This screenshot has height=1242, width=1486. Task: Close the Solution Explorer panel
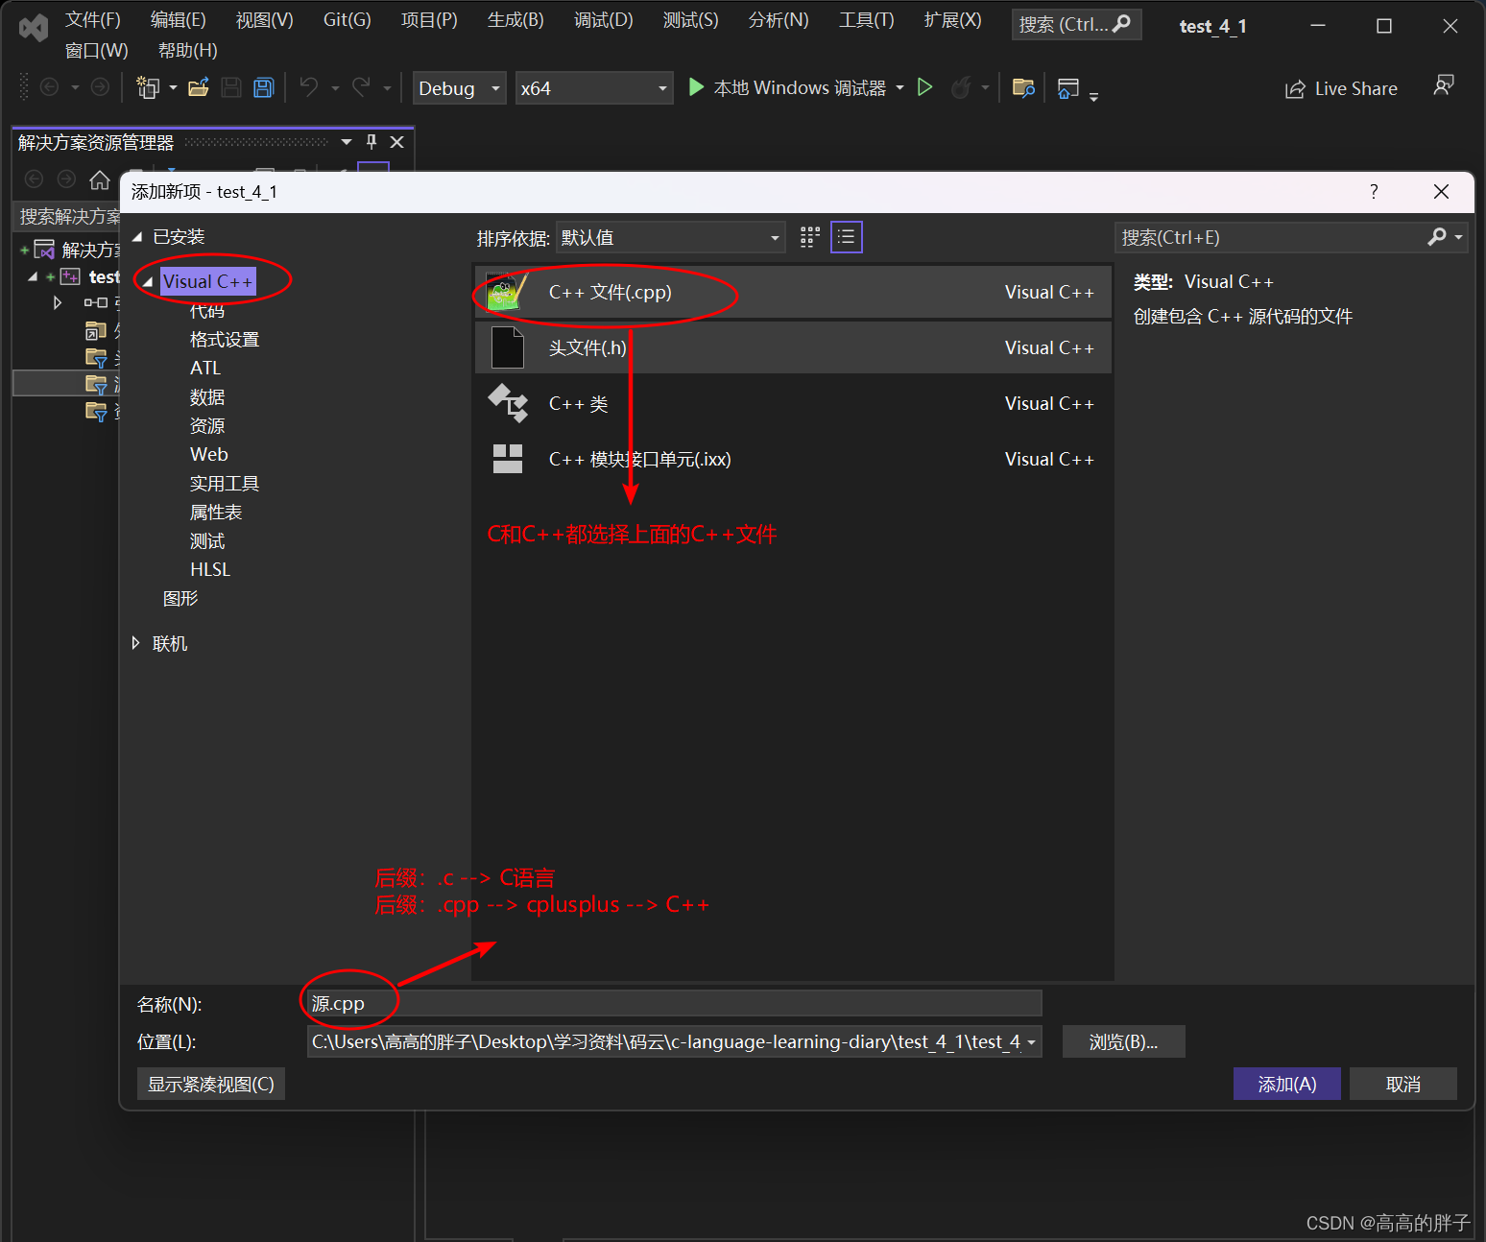coord(396,142)
